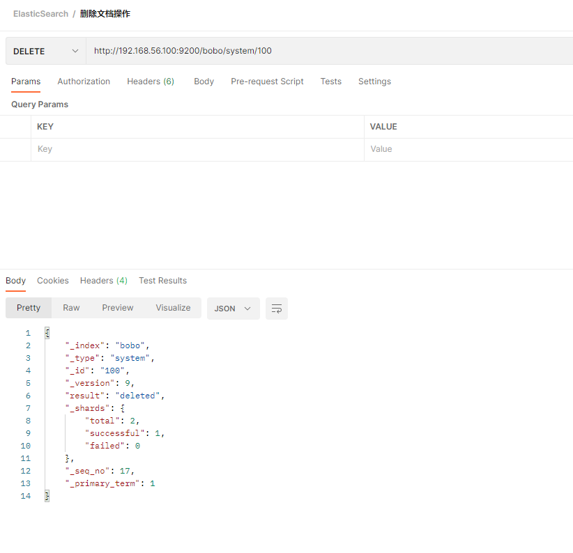Open the JSON format dropdown
This screenshot has width=573, height=553.
click(x=233, y=309)
